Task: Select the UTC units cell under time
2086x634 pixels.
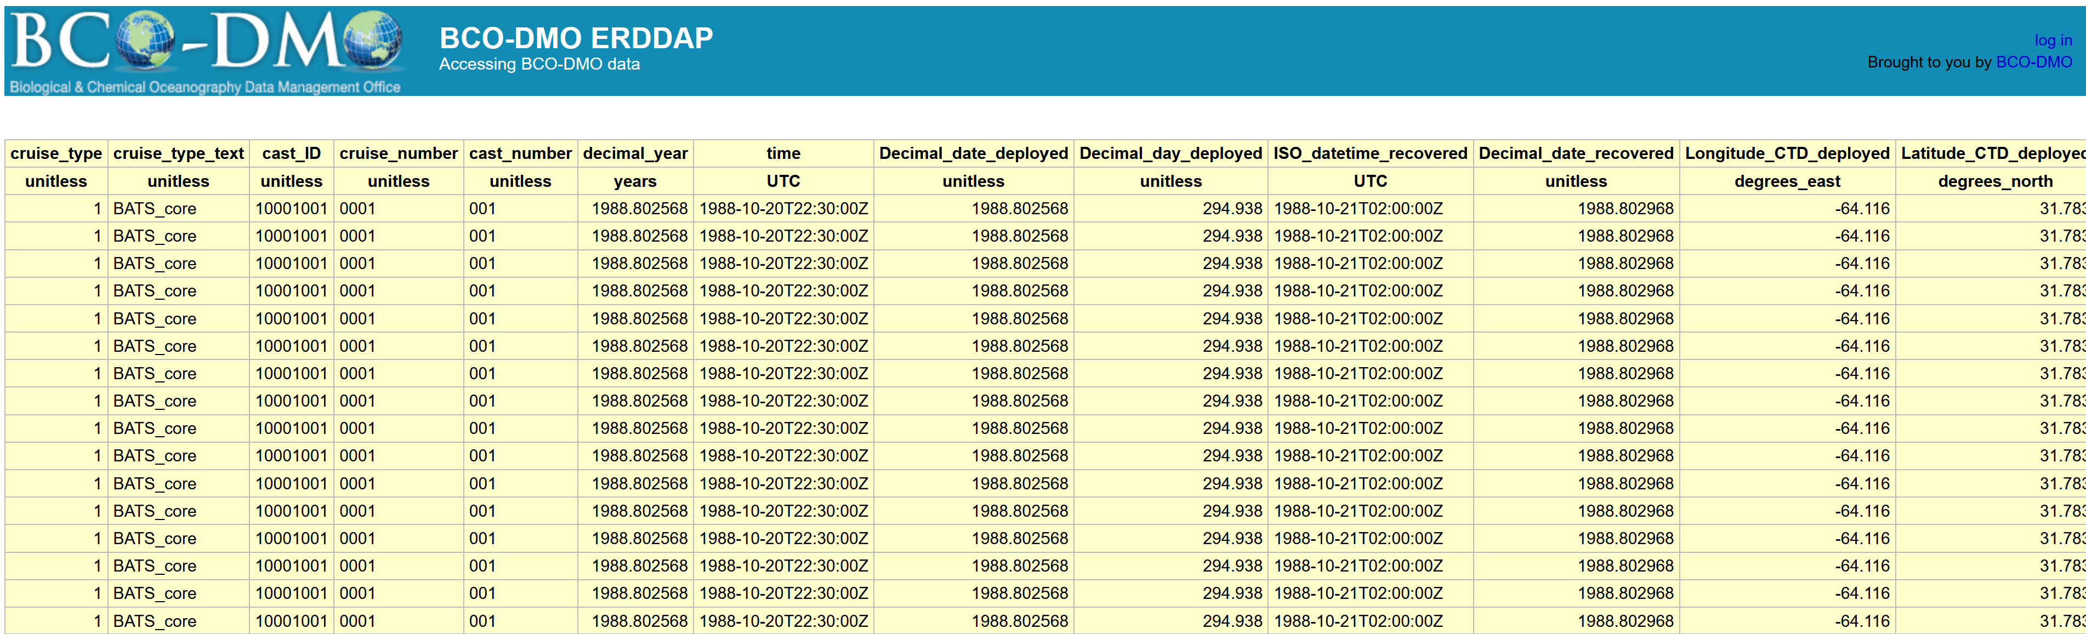Action: point(783,181)
